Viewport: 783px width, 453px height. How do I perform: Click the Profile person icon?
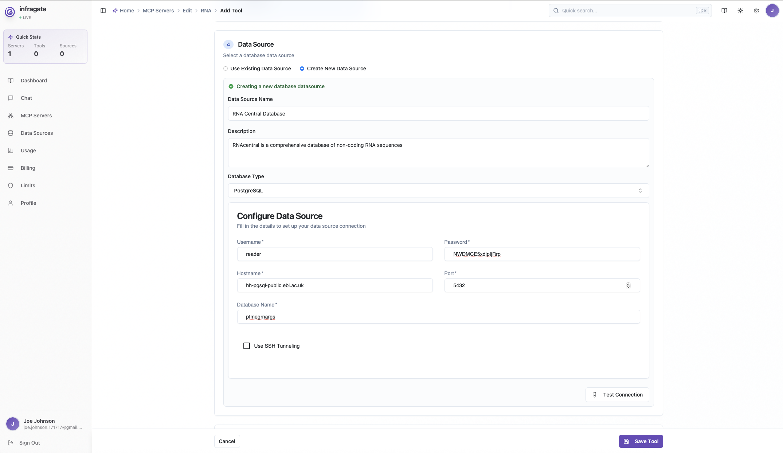[x=11, y=203]
